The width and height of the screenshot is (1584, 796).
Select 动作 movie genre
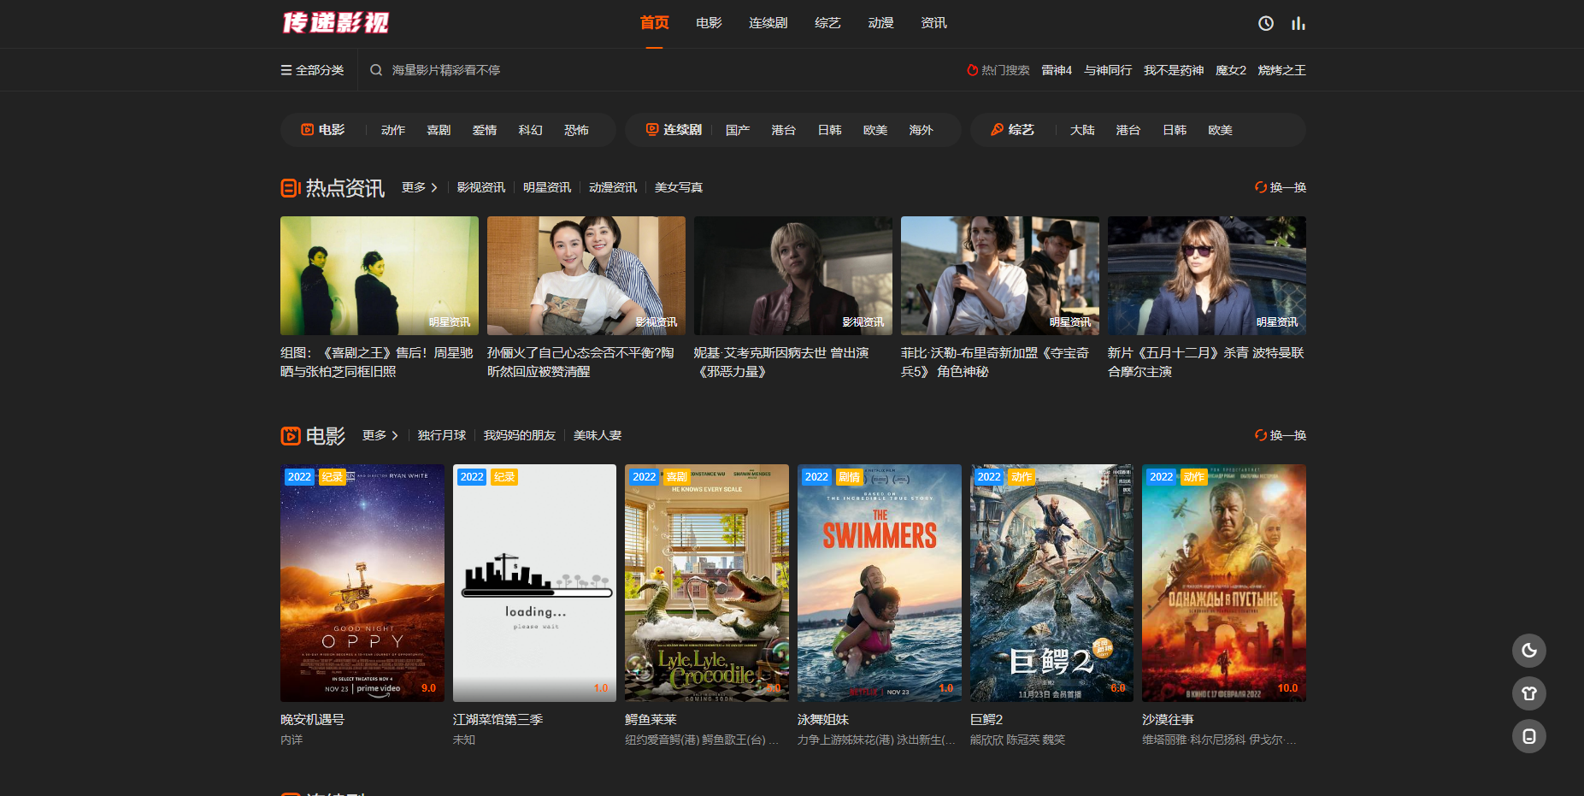(x=393, y=130)
